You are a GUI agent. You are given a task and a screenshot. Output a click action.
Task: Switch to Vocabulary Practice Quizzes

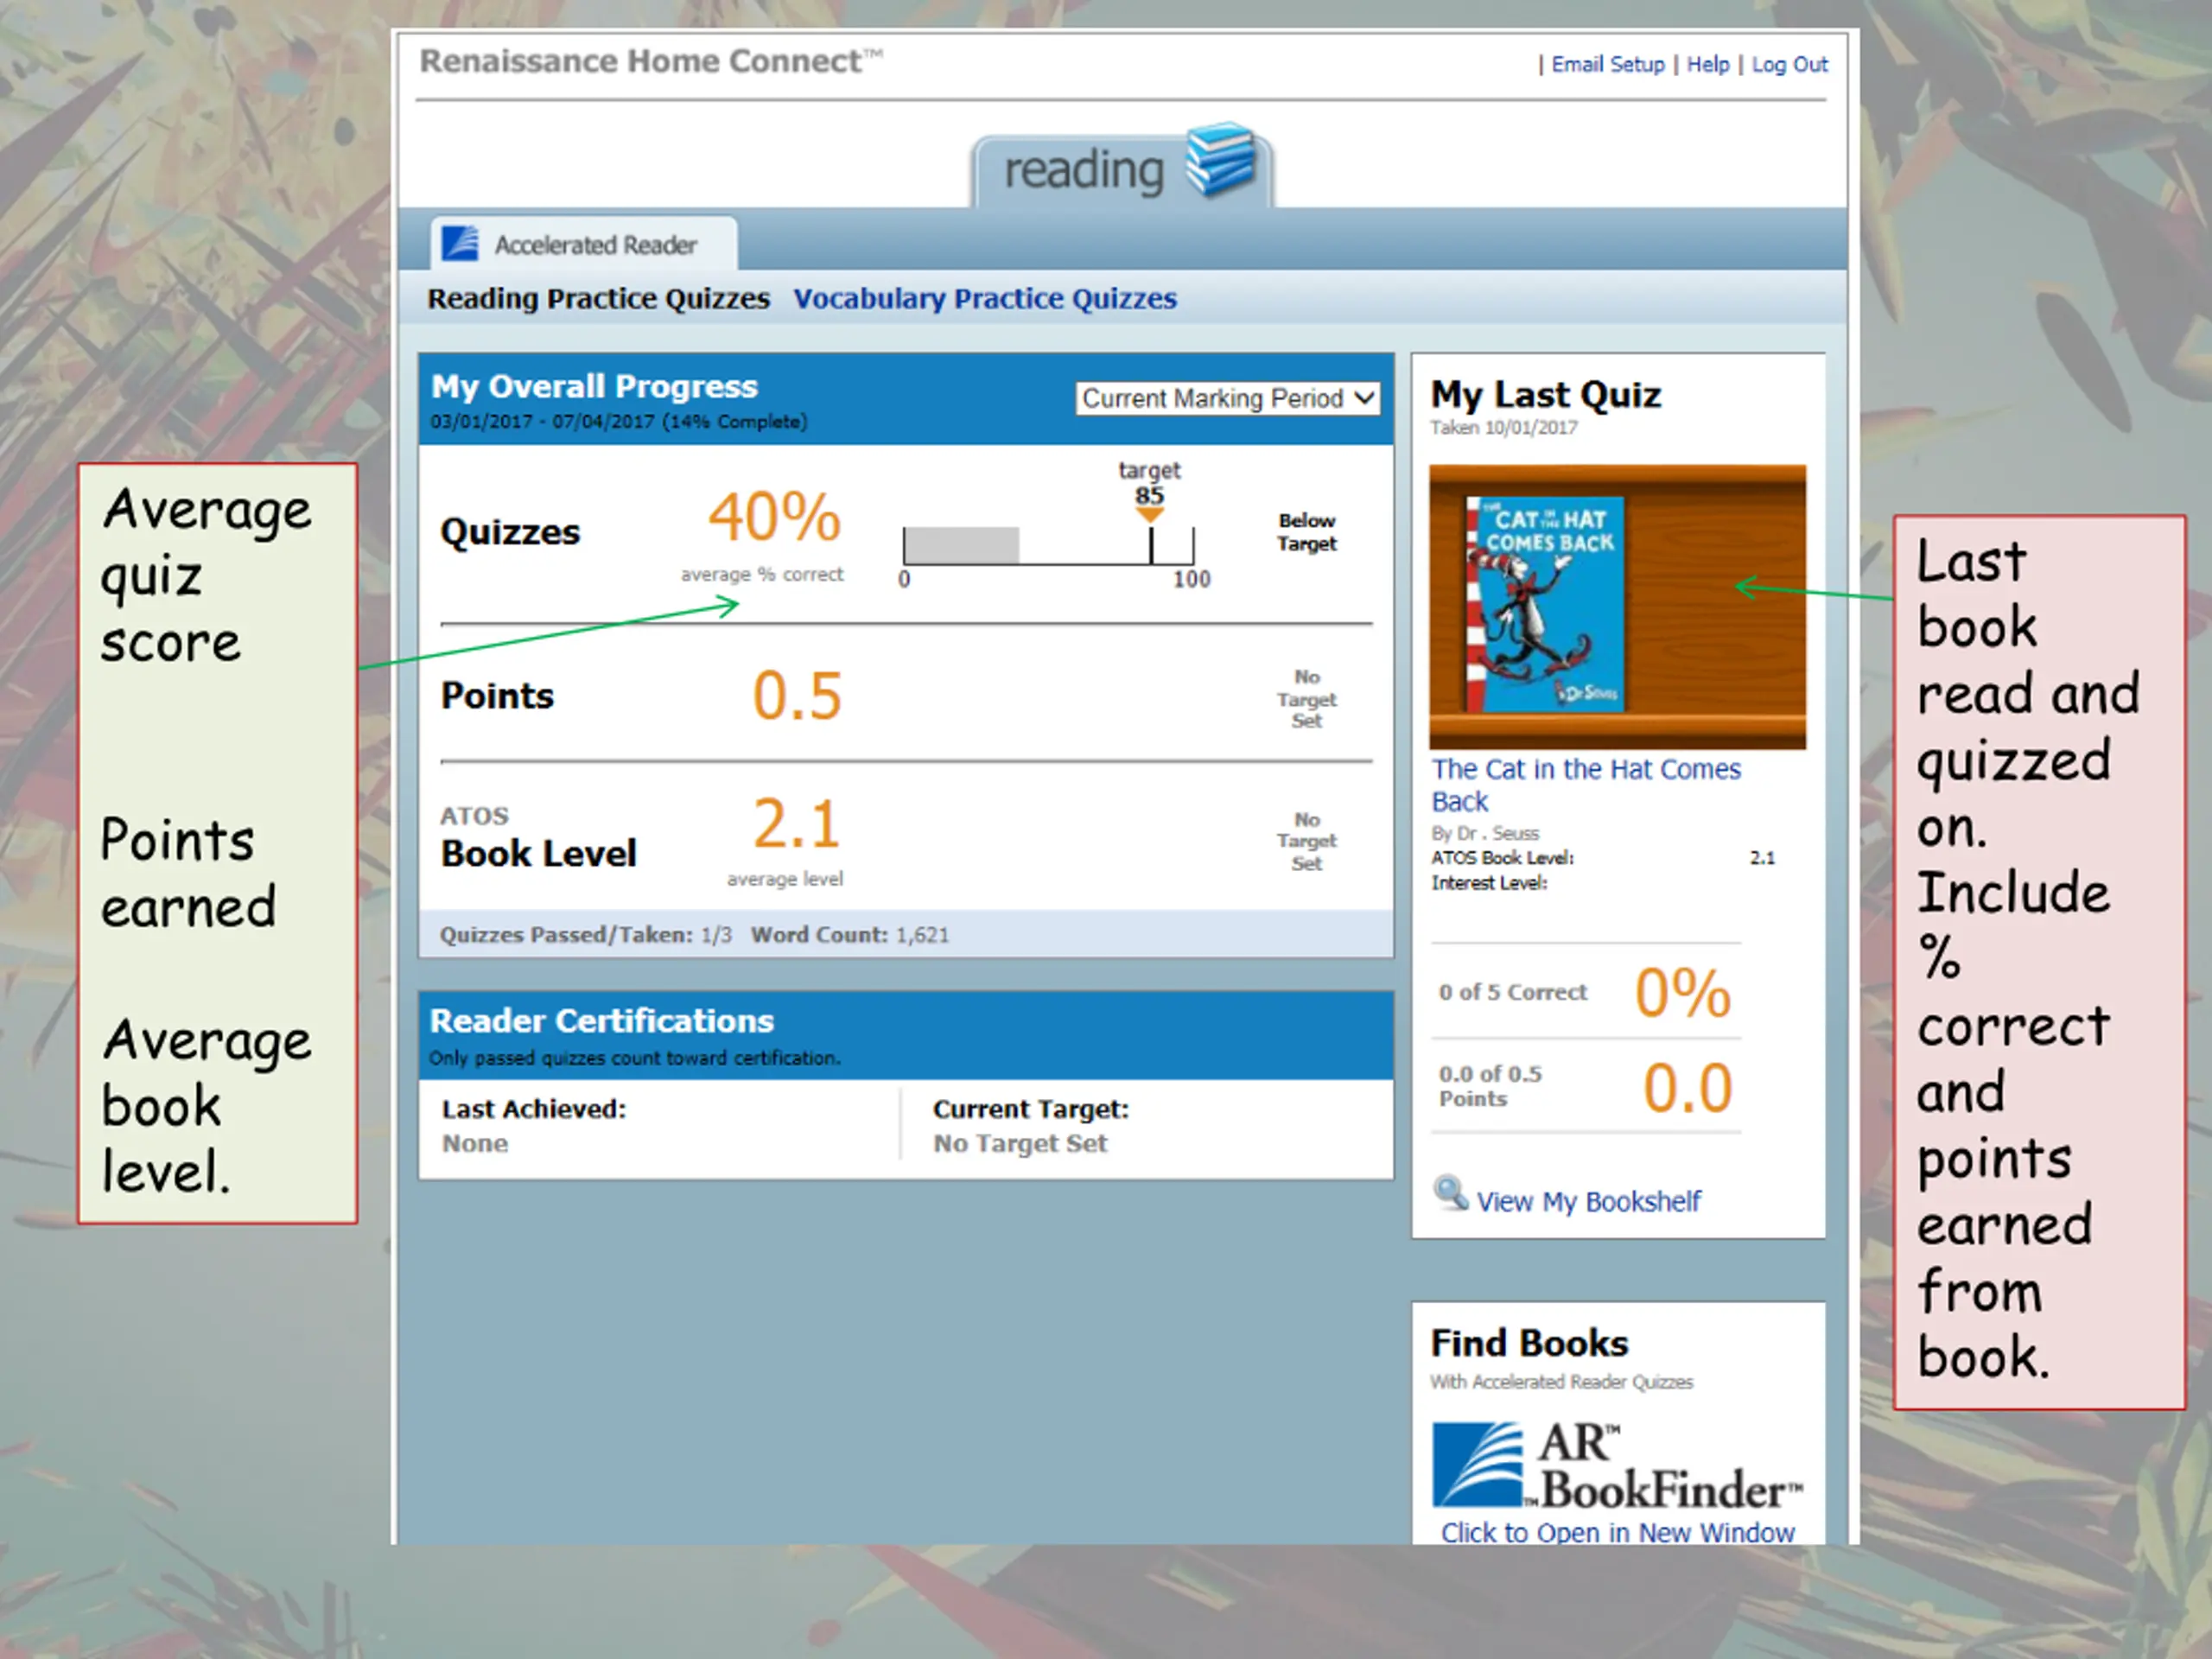(x=985, y=298)
